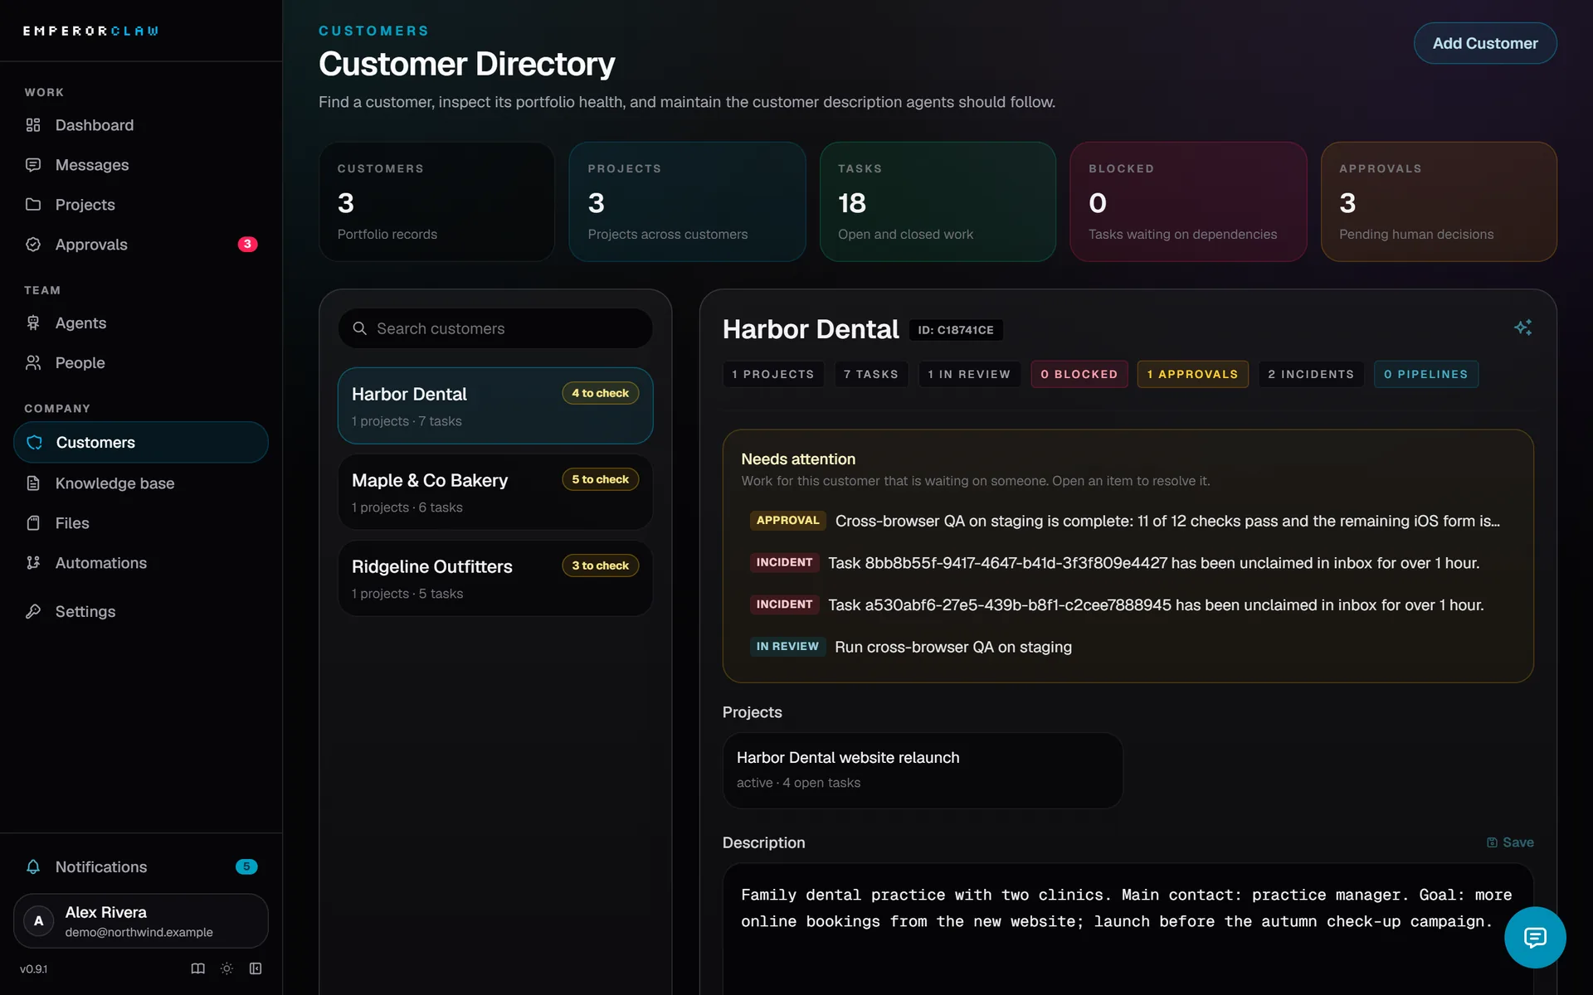The height and width of the screenshot is (995, 1593).
Task: Click the Customers shield icon
Action: click(35, 443)
